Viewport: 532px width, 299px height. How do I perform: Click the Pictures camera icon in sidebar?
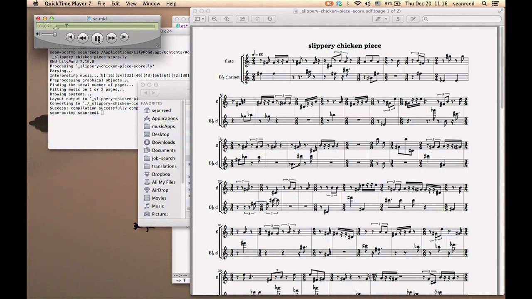pos(147,214)
